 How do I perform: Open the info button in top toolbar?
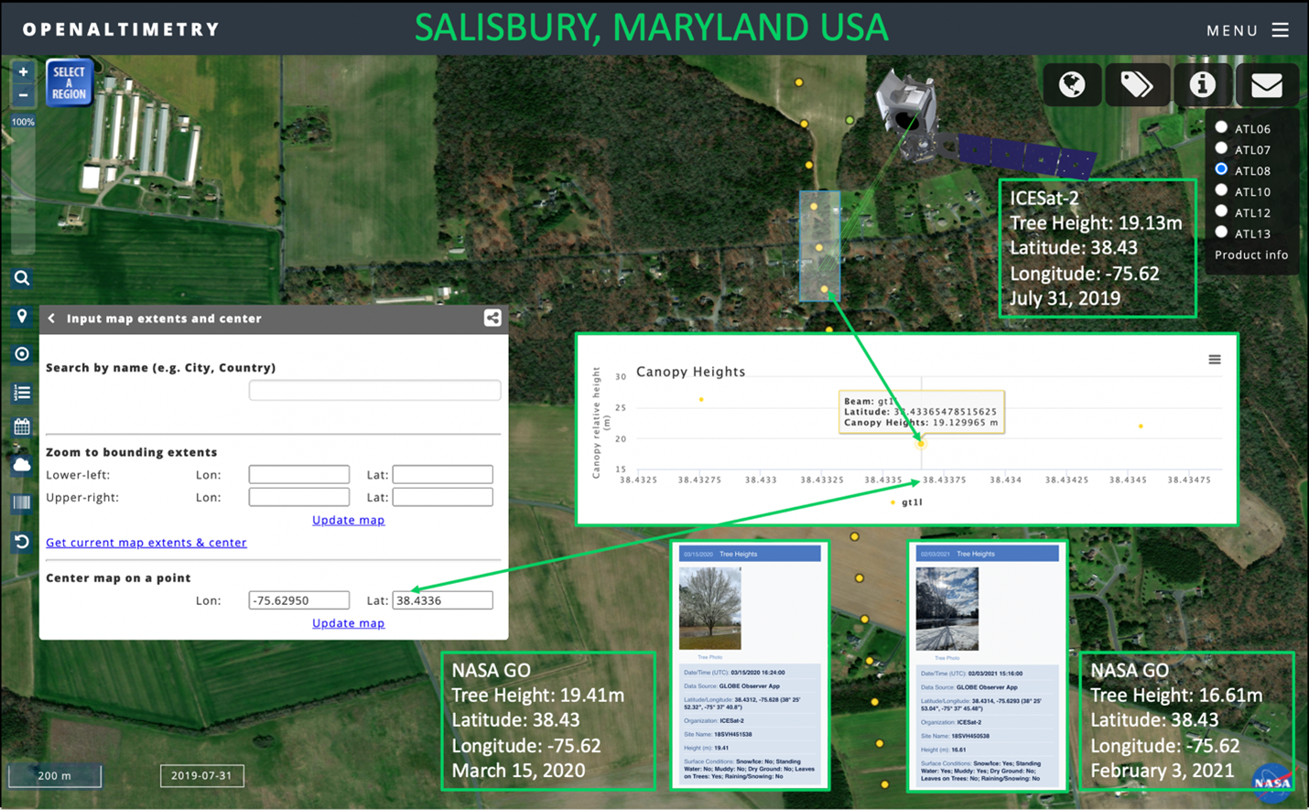(x=1202, y=85)
